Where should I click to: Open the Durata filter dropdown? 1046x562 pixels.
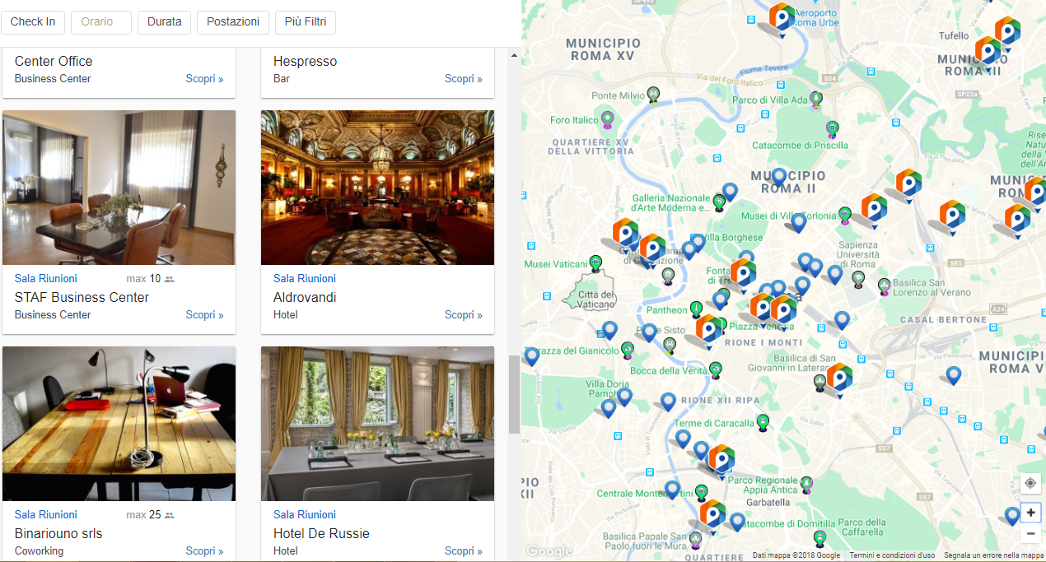(x=164, y=22)
